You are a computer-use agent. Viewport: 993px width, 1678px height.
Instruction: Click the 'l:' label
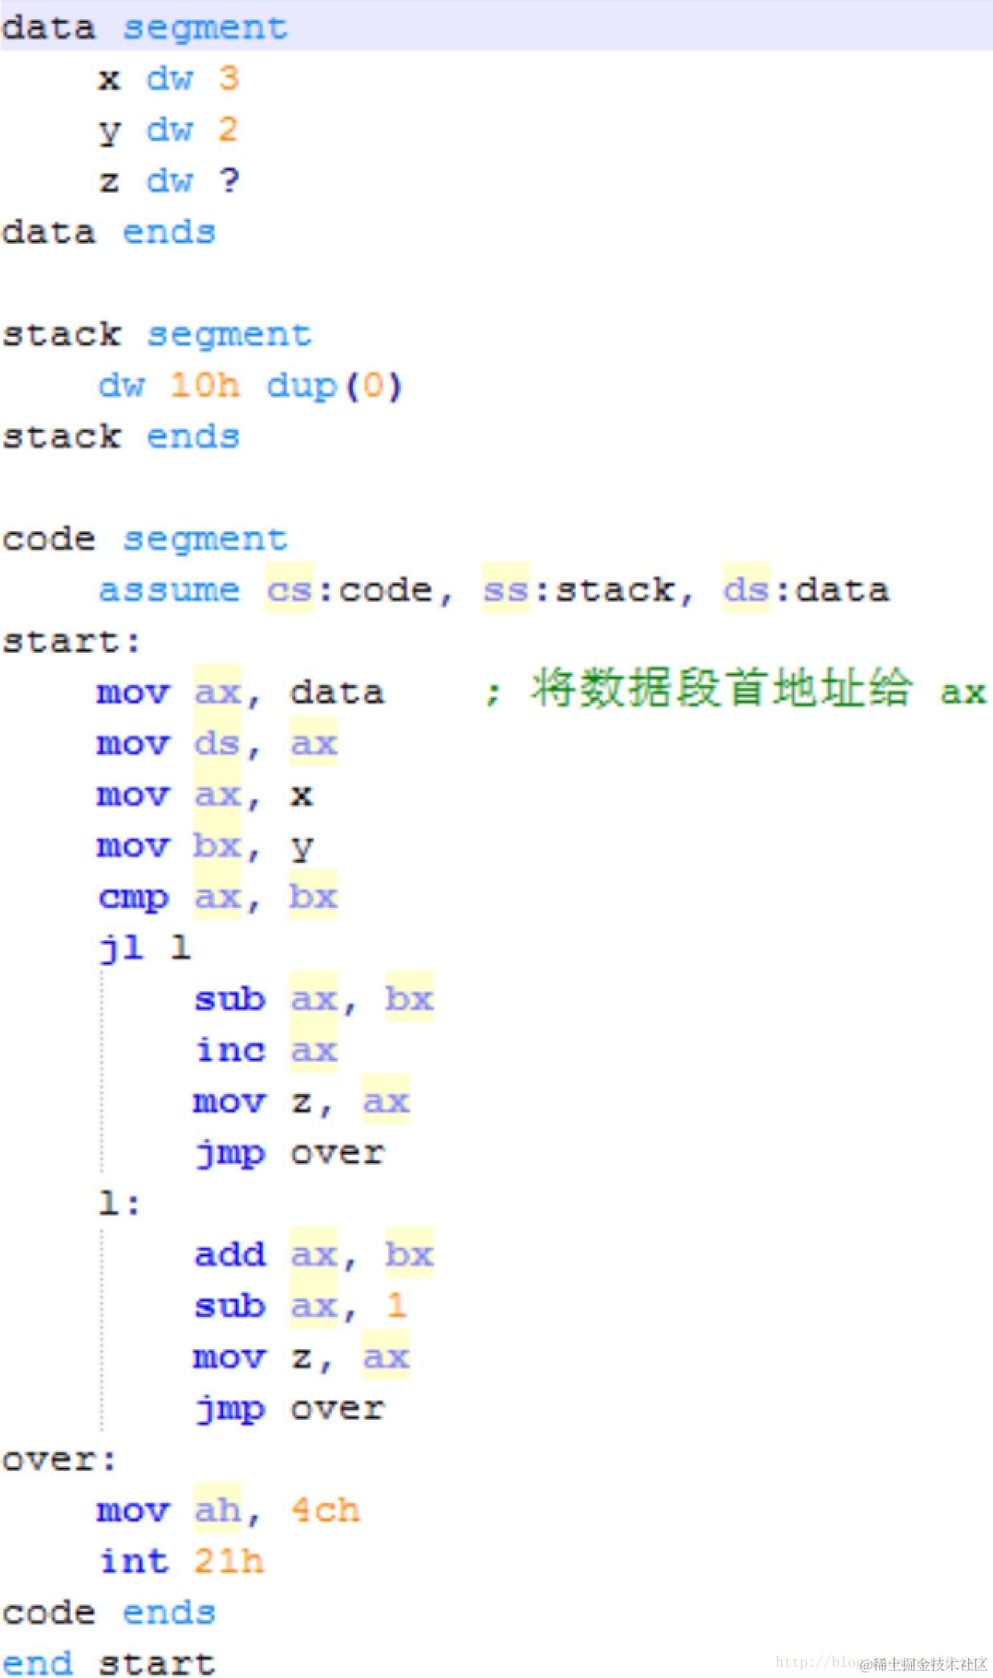[120, 1204]
